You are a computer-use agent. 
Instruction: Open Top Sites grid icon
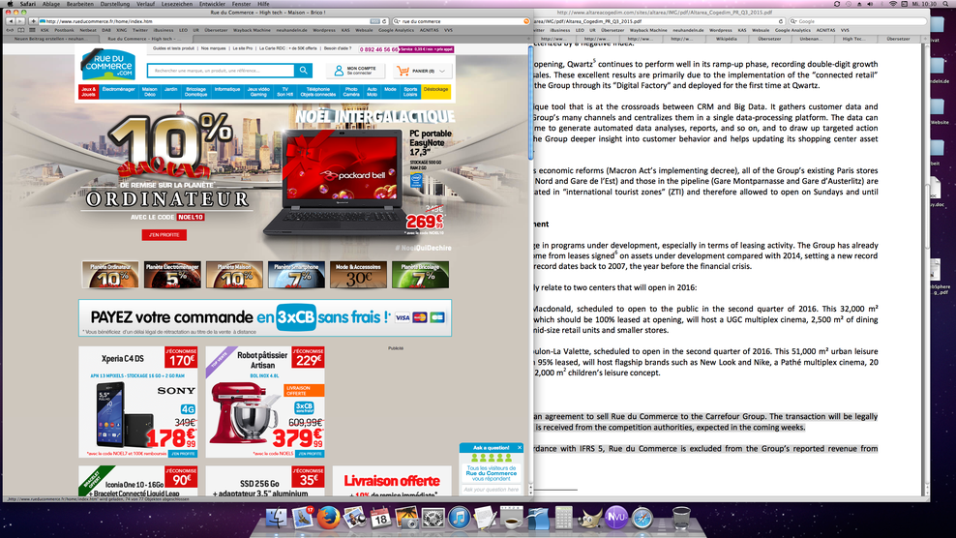click(x=32, y=30)
